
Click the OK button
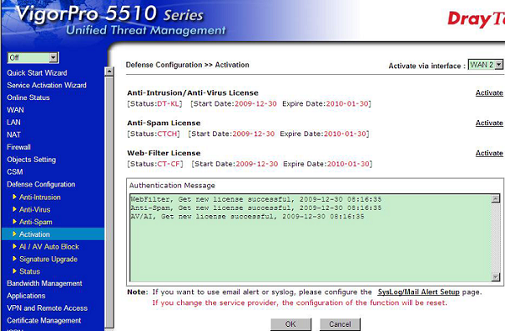(x=291, y=324)
